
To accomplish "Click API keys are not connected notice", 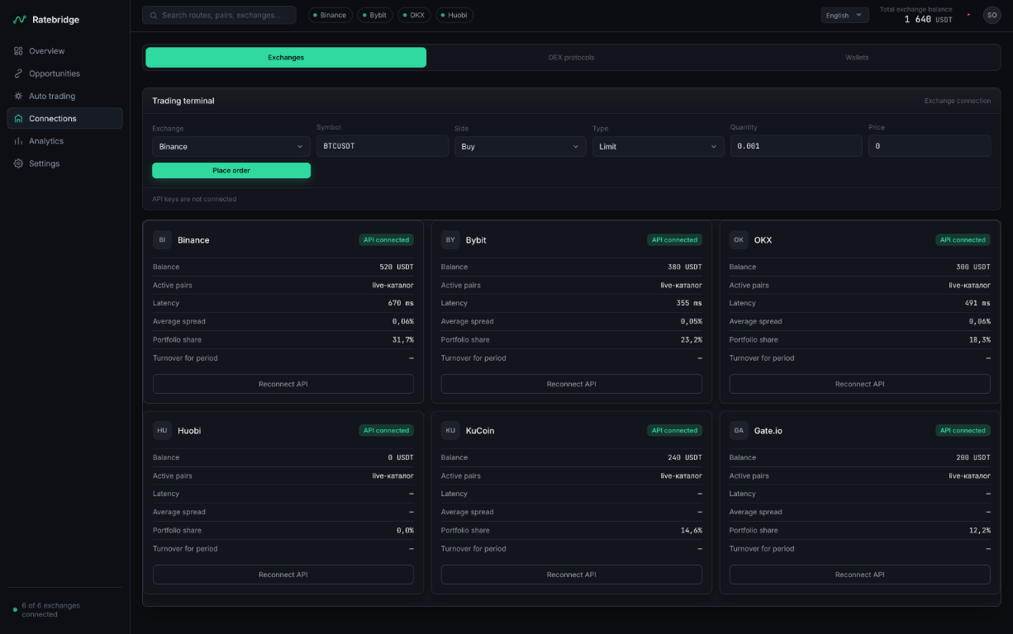I will click(194, 199).
